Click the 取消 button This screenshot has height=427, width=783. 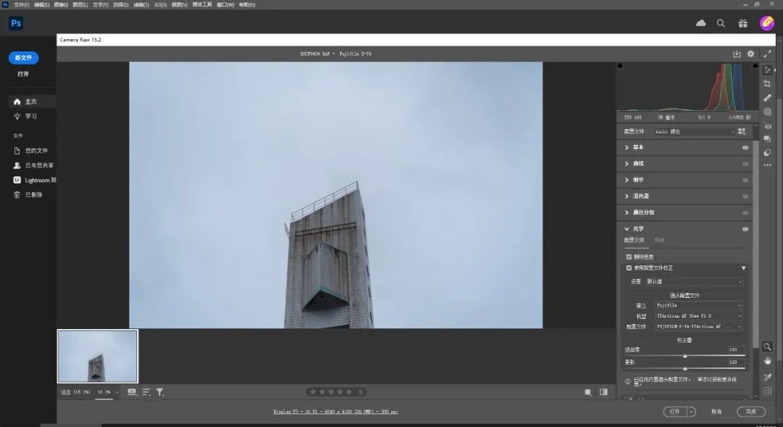point(716,412)
